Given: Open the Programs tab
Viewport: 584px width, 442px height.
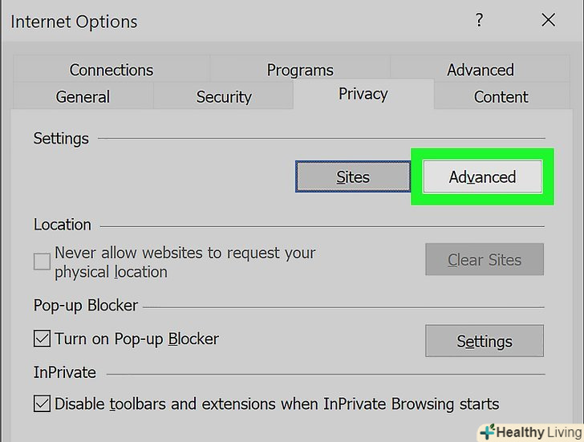Looking at the screenshot, I should click(300, 70).
